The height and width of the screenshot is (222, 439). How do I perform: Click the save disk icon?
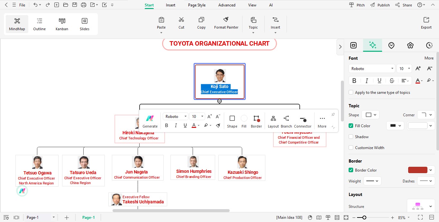[x=75, y=5]
